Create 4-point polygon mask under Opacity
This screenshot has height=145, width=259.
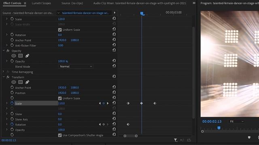(21, 56)
